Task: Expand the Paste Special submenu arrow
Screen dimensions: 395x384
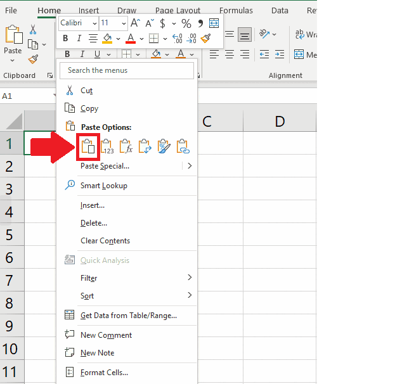Action: click(x=189, y=166)
